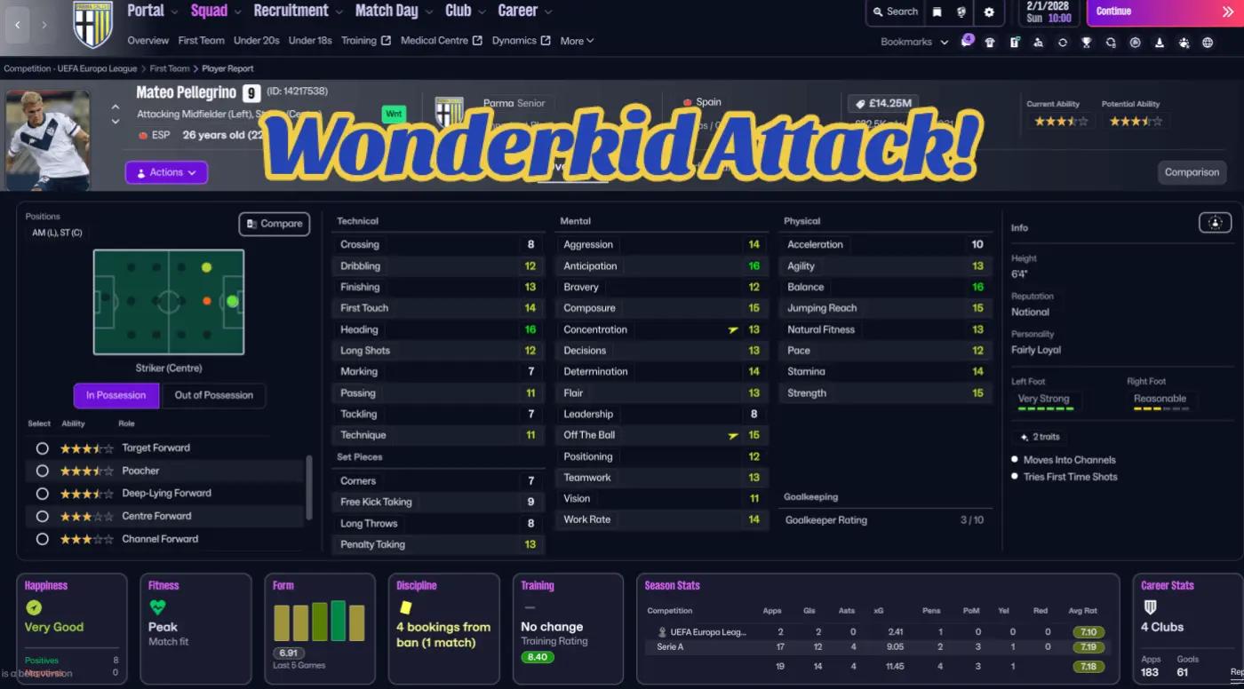Open the First Team tab
Viewport: 1244px width, 689px height.
(x=201, y=41)
